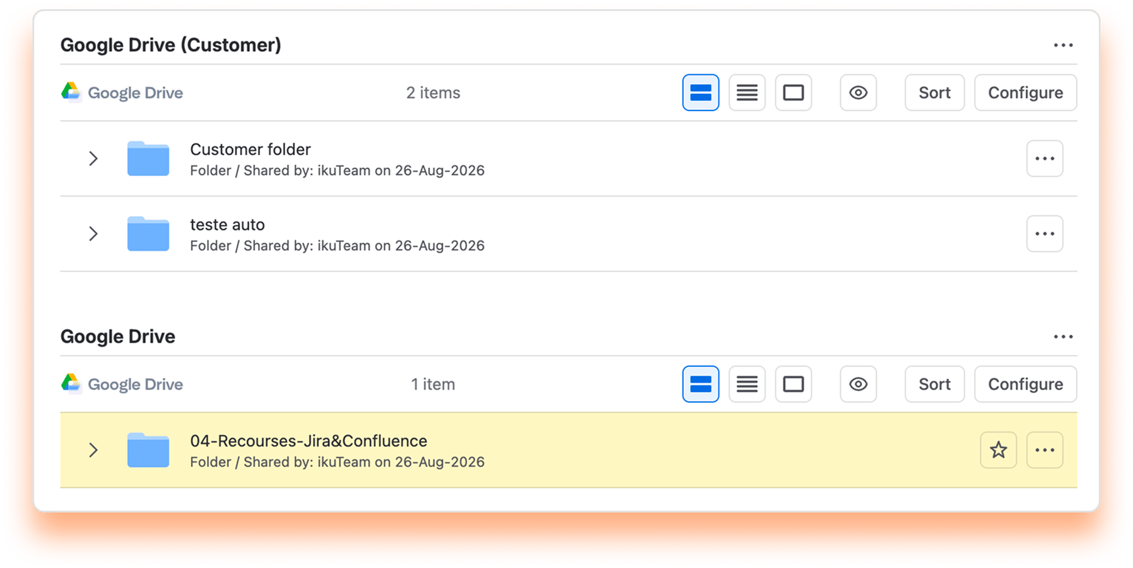The image size is (1133, 568).
Task: Click Configure button in Customer section
Action: tap(1025, 93)
